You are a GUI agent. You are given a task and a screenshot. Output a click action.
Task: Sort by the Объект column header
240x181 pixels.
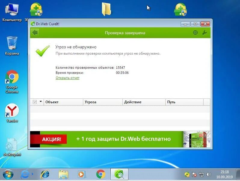point(63,102)
